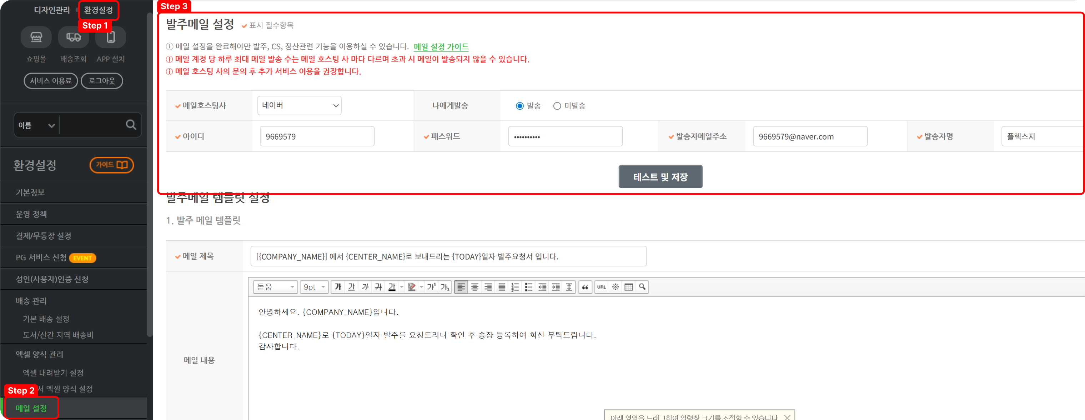Viewport: 1085px width, 420px height.
Task: Adjust line spacing in editor
Action: 569,287
